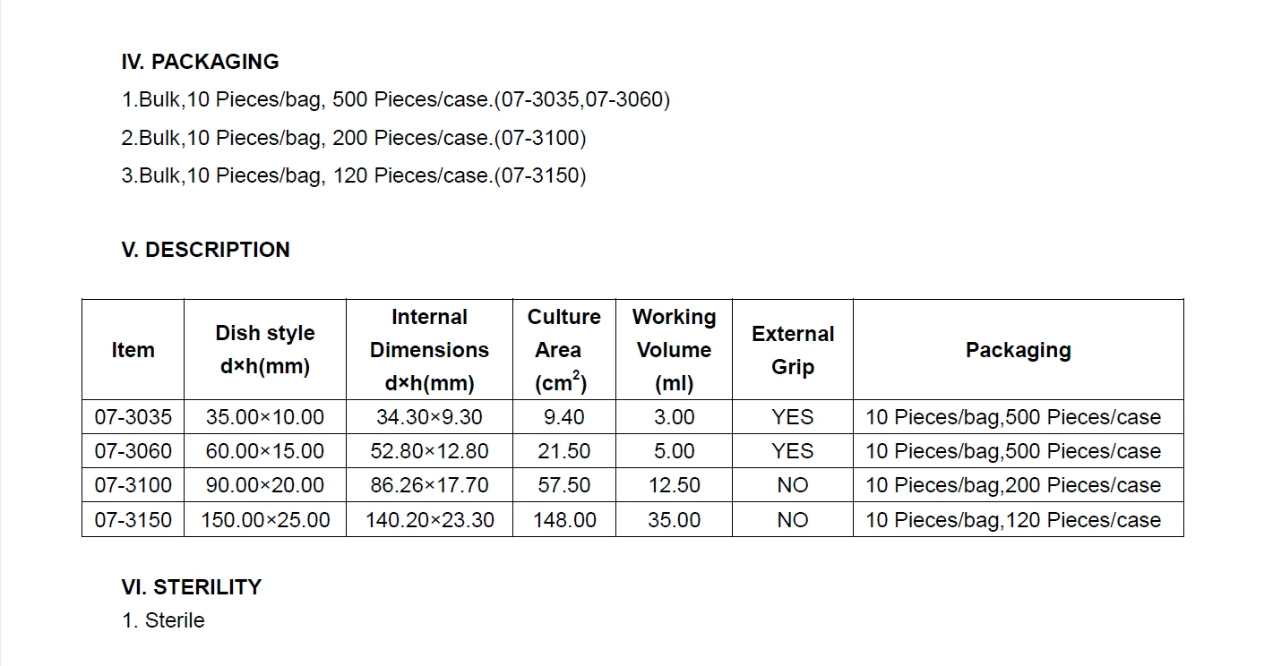
Task: Click the 12.50 working volume cell
Action: pyautogui.click(x=674, y=485)
